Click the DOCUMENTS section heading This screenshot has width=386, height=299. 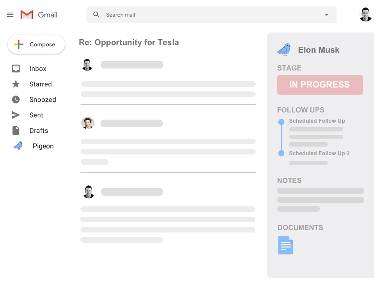(x=300, y=228)
